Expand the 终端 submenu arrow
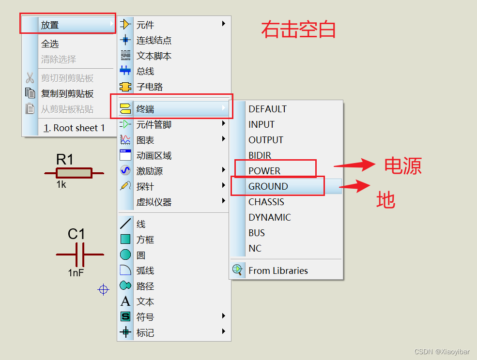Screen dimensions: 477x360 coord(224,107)
